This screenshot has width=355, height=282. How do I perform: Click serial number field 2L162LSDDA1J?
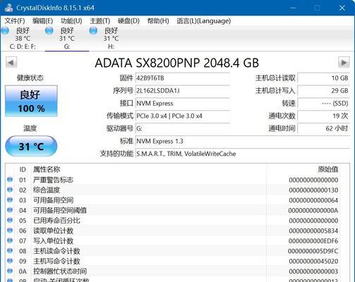point(183,91)
